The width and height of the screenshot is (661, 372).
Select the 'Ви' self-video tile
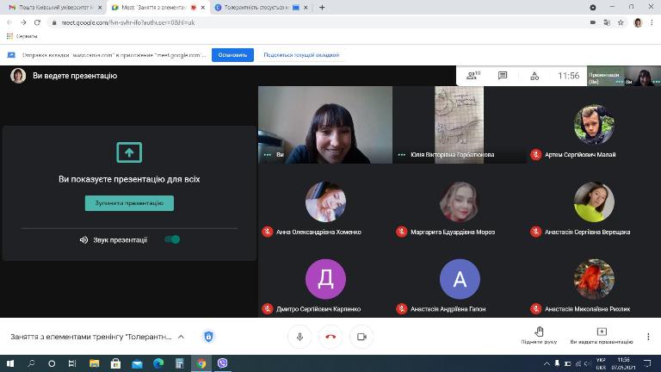[325, 125]
